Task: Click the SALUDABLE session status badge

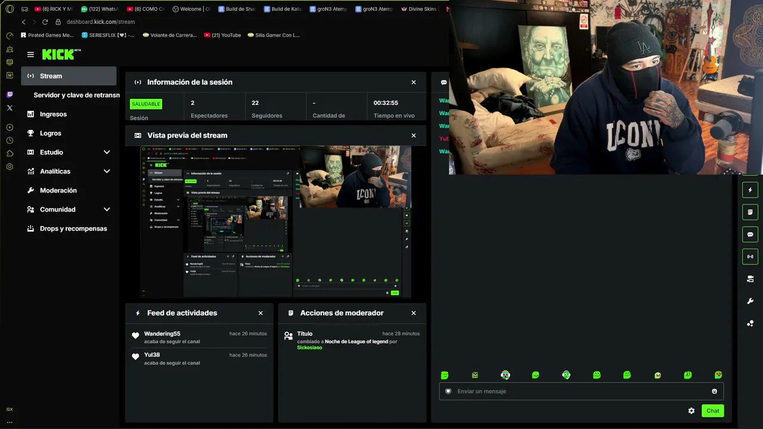Action: tap(146, 104)
